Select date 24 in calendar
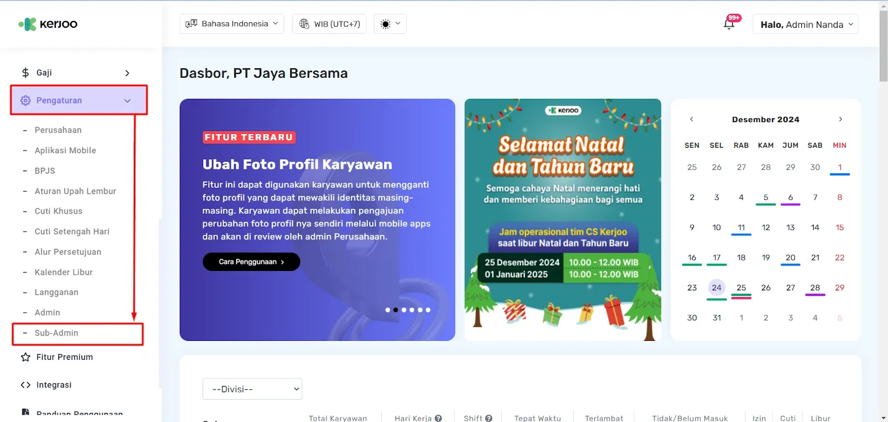Image resolution: width=888 pixels, height=422 pixels. point(717,288)
